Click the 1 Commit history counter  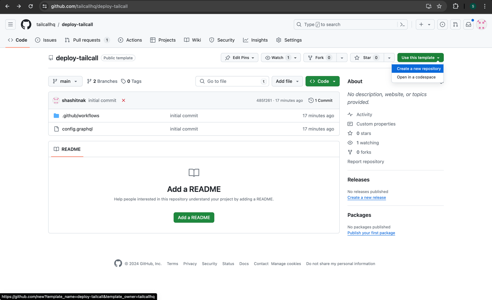[x=320, y=100]
